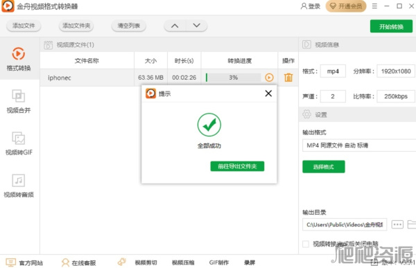Switch to 视频转GIF sidebar tab
Viewport: 416px width, 268px height.
[19, 143]
